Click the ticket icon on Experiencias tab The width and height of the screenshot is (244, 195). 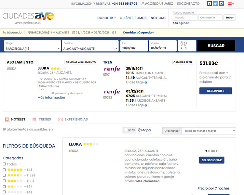coord(61,119)
